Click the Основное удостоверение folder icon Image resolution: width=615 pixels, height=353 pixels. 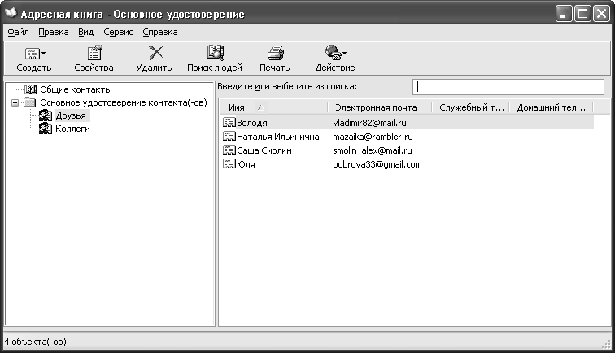pyautogui.click(x=30, y=102)
